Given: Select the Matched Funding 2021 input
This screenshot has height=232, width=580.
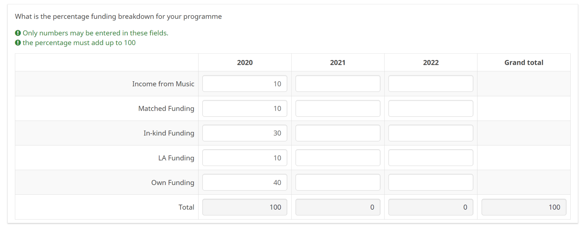Looking at the screenshot, I should pos(338,108).
